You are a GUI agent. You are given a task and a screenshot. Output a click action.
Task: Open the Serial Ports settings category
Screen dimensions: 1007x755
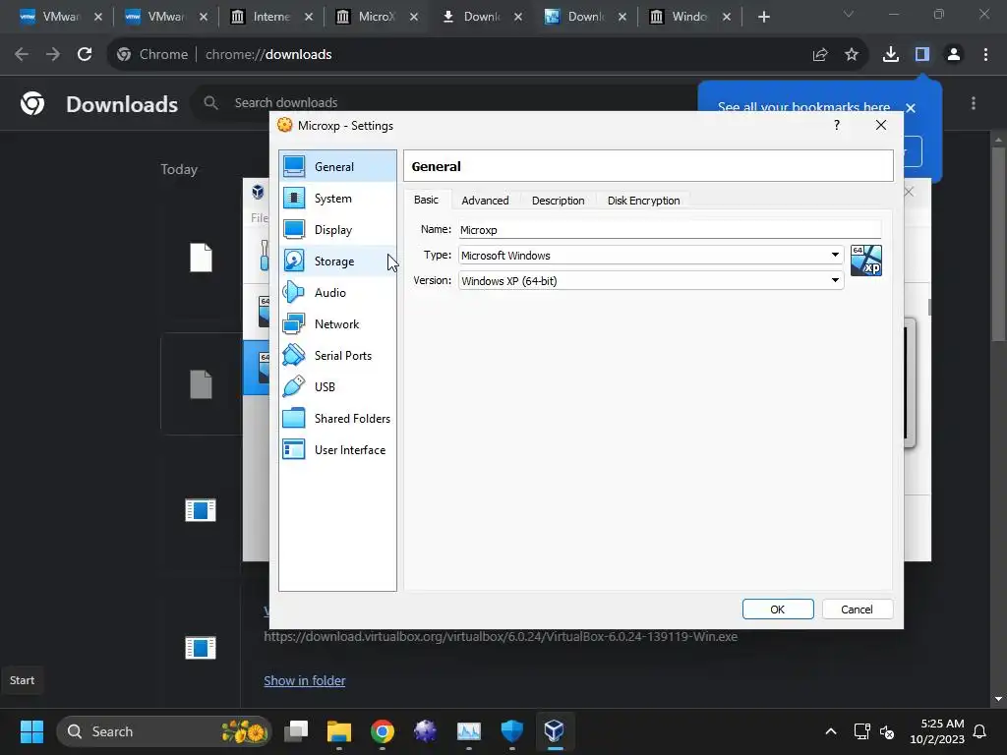coord(338,356)
